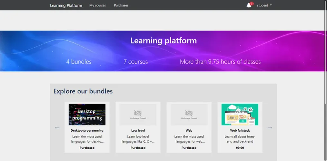327x161 pixels.
Task: Click description 'Learn the most used languages for web...'
Action: click(x=189, y=139)
